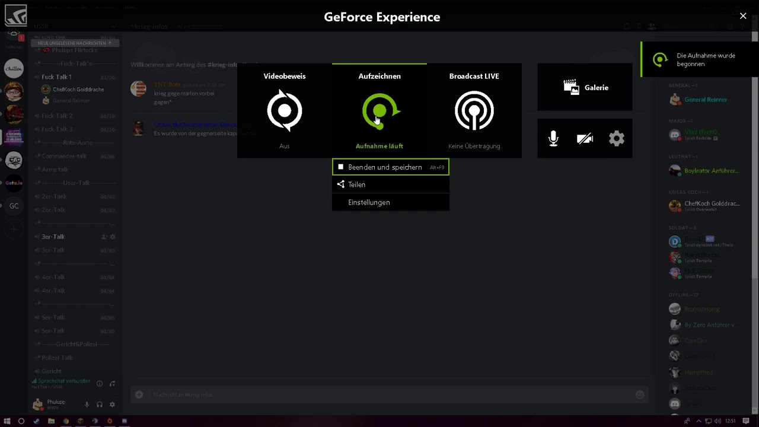This screenshot has height=427, width=759.
Task: Close the GeForce Experience overlay
Action: (743, 16)
